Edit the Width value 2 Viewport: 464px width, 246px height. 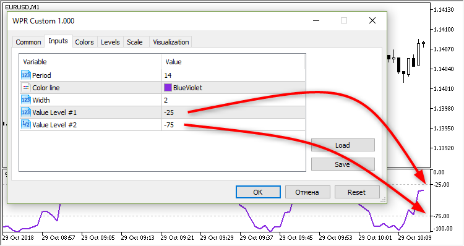[x=166, y=100]
